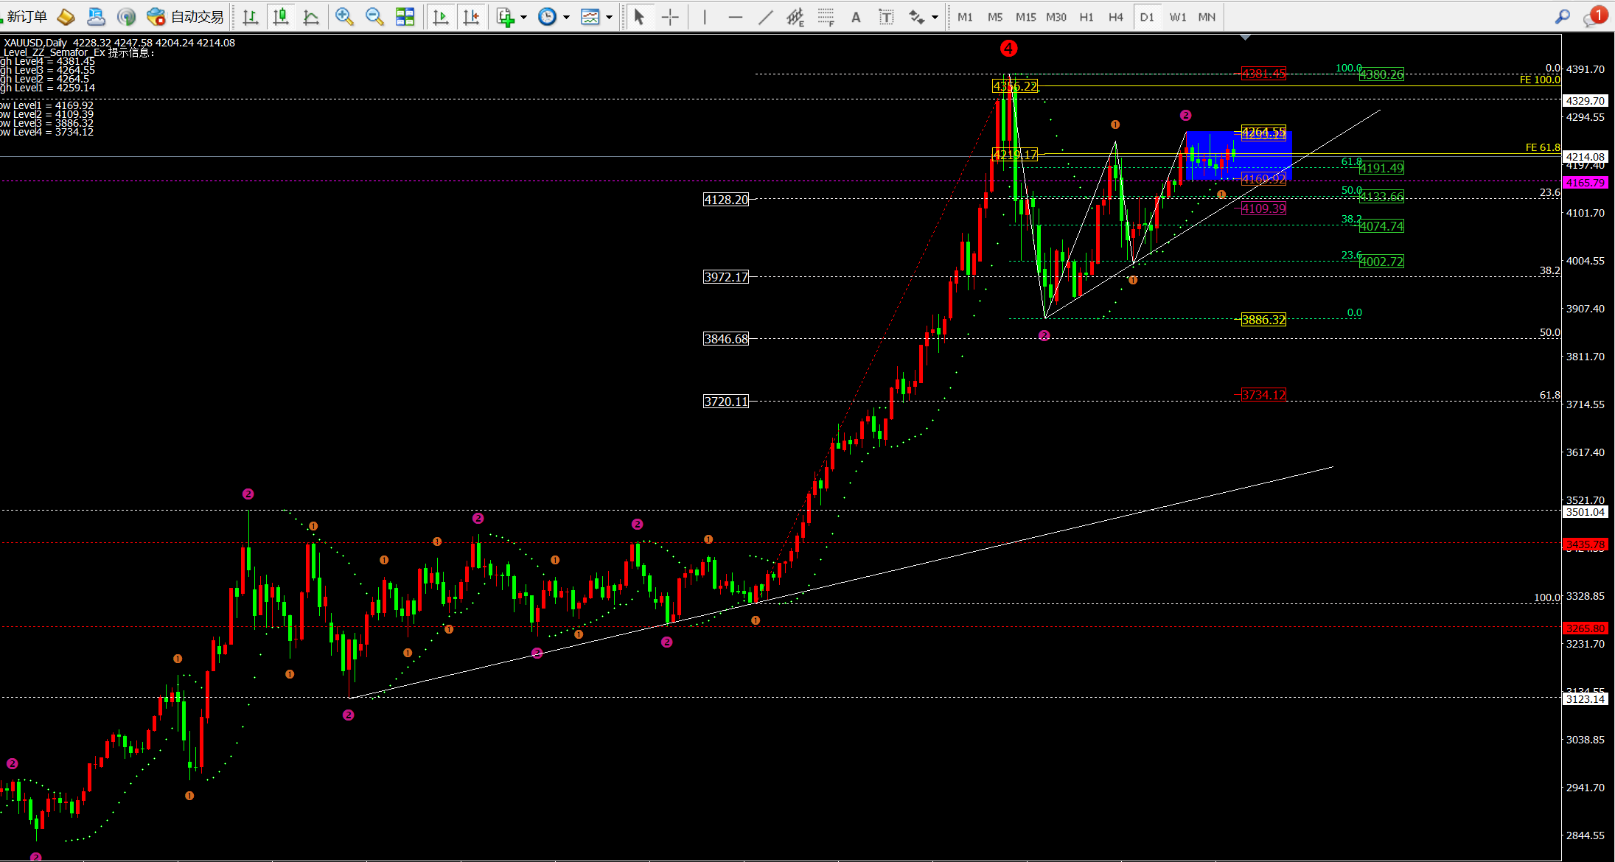Open the Periods dropdown arrow
Screen dimensions: 1615x862
pos(567,16)
